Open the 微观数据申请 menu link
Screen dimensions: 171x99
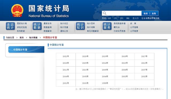click(119, 23)
